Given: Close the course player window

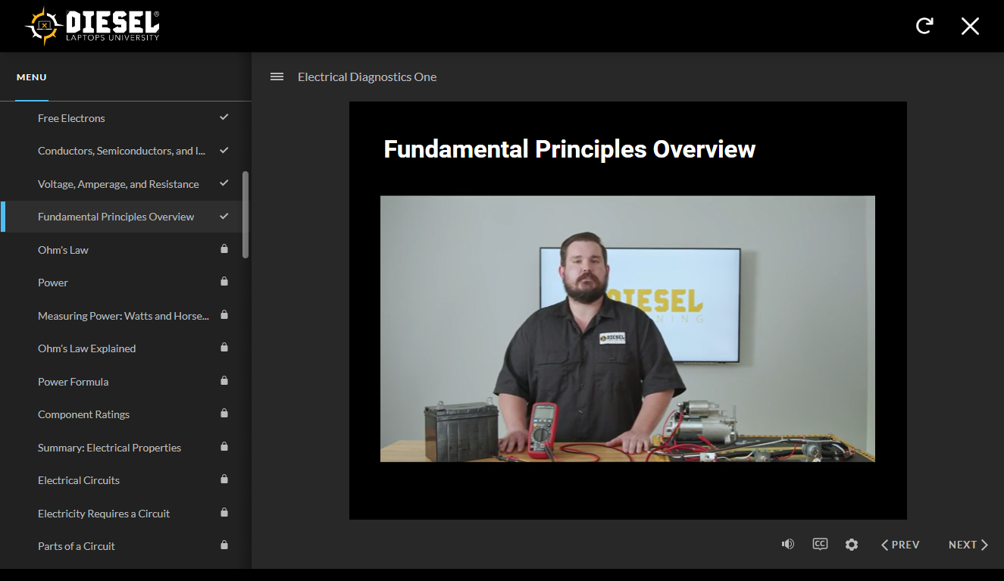Looking at the screenshot, I should tap(970, 26).
